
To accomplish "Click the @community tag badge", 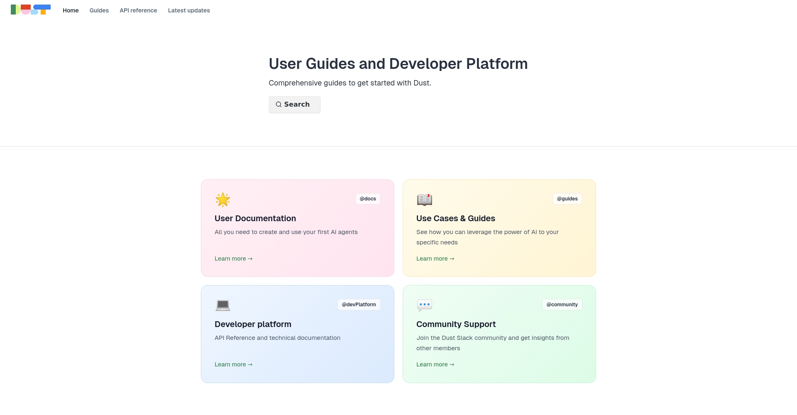I will (562, 305).
